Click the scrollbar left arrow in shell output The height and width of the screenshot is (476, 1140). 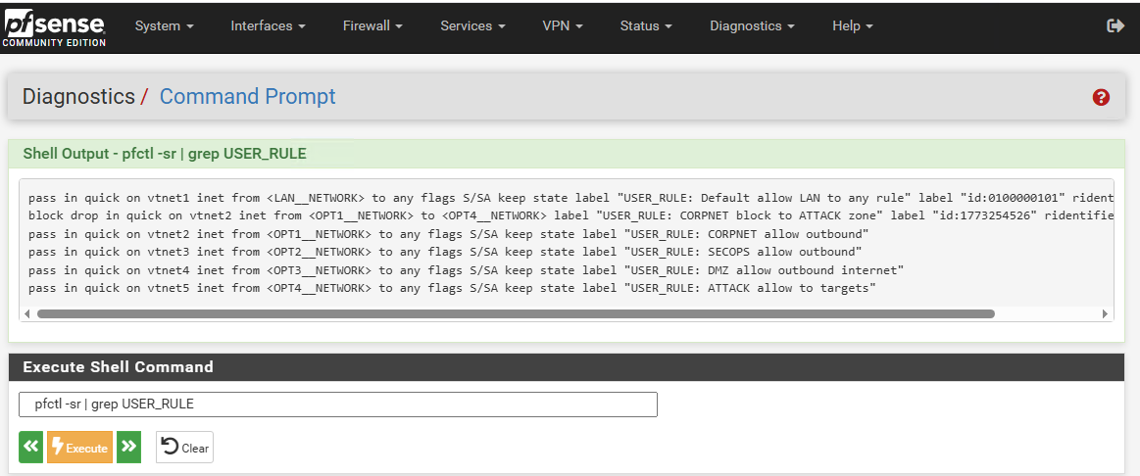[x=26, y=314]
